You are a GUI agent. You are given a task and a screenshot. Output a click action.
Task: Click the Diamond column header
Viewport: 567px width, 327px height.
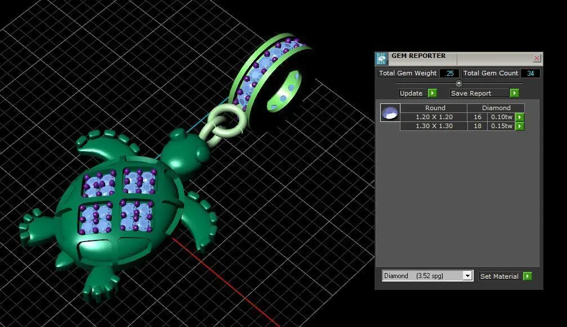pyautogui.click(x=496, y=108)
